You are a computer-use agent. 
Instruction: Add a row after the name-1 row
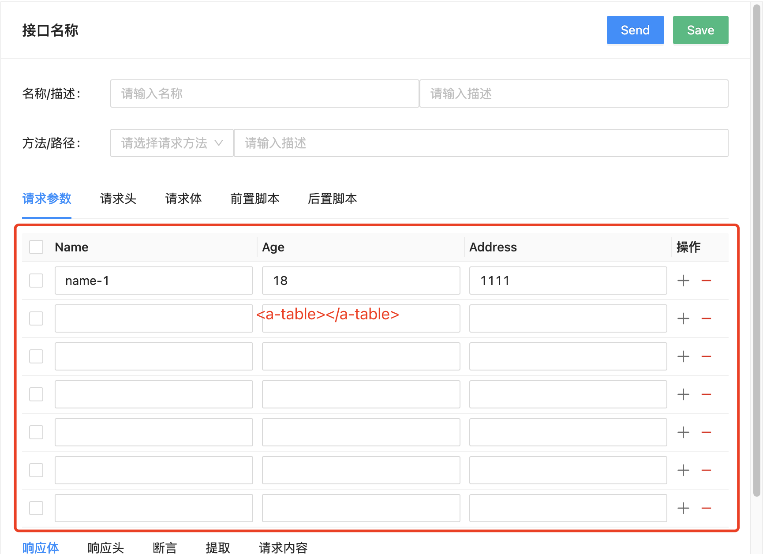coord(683,281)
